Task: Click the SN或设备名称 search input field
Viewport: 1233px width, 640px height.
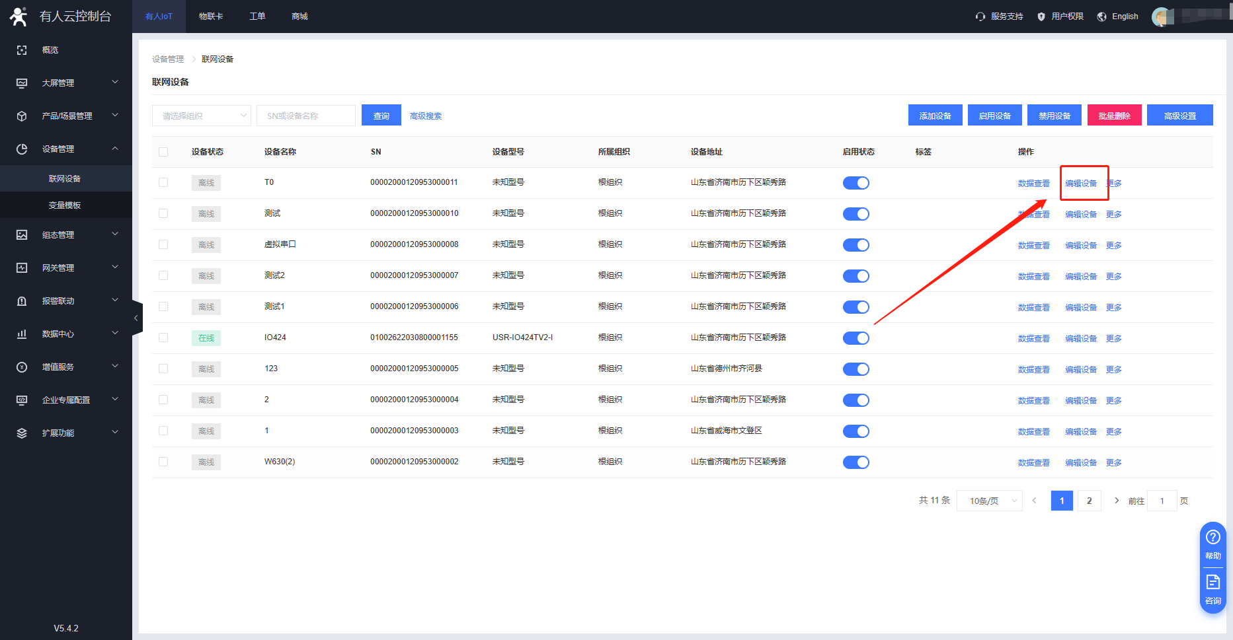Action: click(305, 116)
